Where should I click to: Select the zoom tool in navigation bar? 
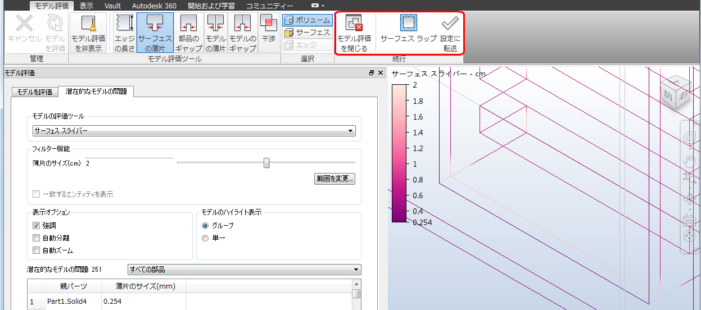(689, 176)
